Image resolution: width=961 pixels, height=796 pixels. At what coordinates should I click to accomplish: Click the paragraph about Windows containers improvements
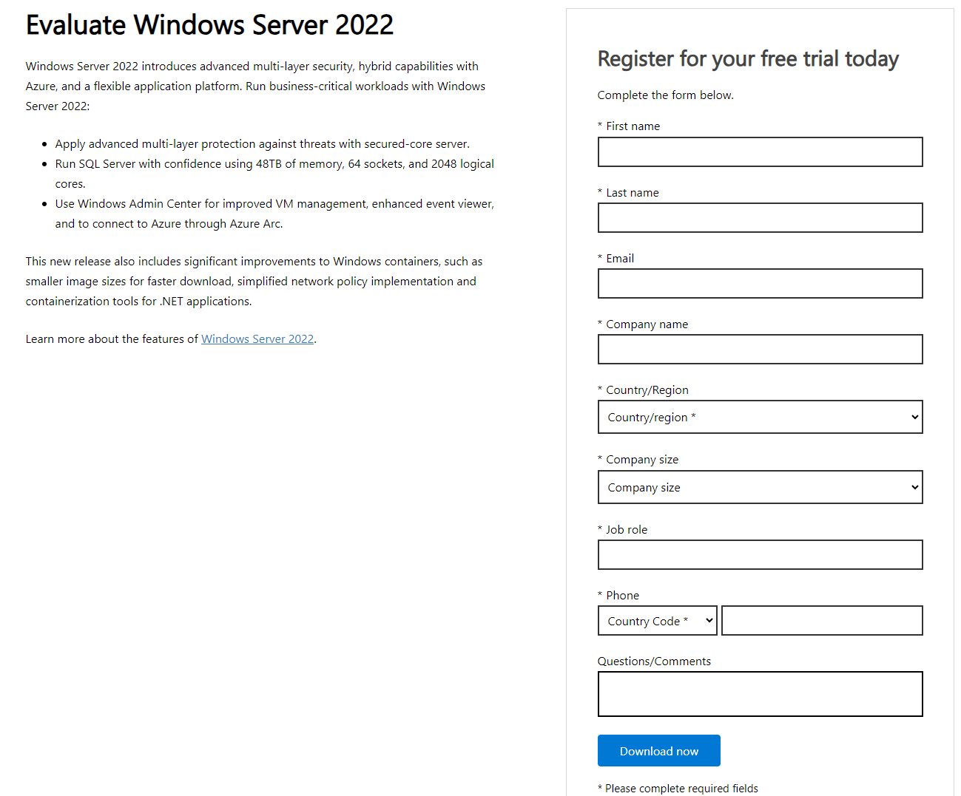(254, 282)
